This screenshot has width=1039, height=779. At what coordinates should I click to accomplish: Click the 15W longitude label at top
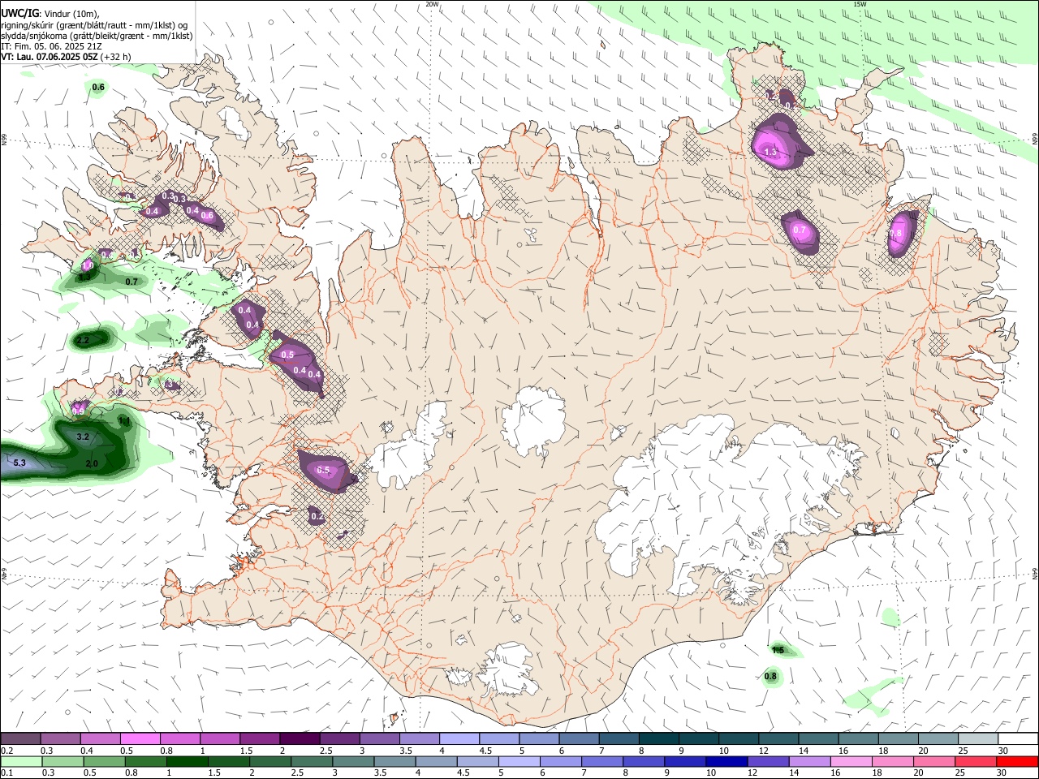coord(860,4)
